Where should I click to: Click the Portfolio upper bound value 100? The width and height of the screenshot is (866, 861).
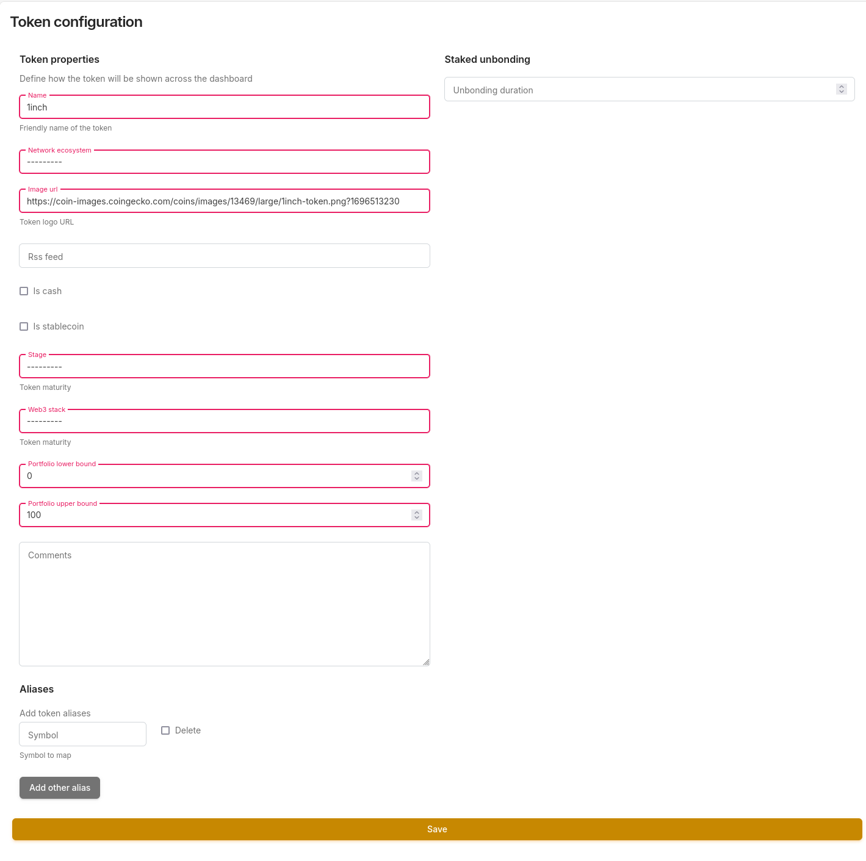34,515
